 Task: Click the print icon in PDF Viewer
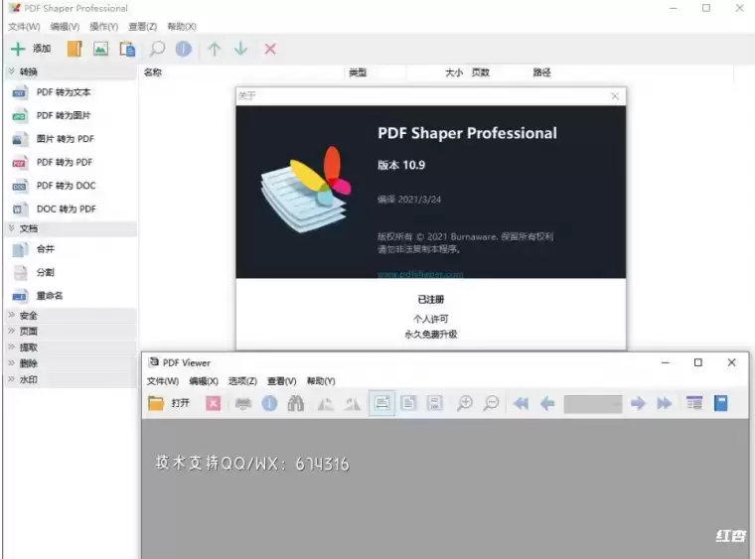[x=243, y=403]
